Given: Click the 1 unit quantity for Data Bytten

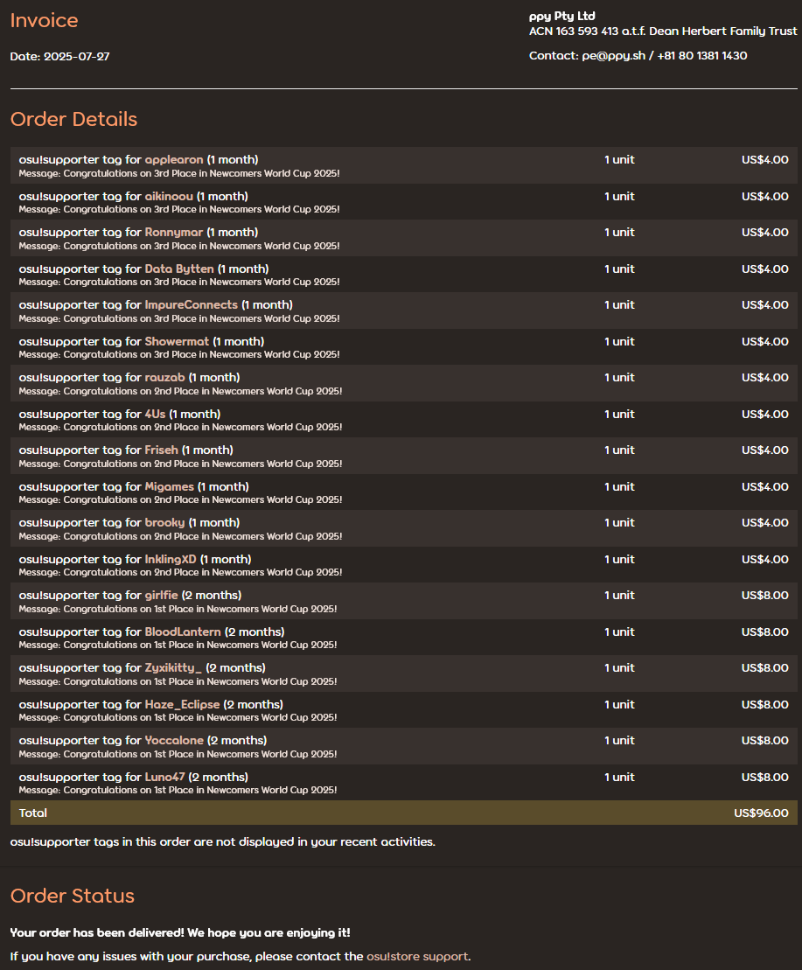Looking at the screenshot, I should click(619, 269).
